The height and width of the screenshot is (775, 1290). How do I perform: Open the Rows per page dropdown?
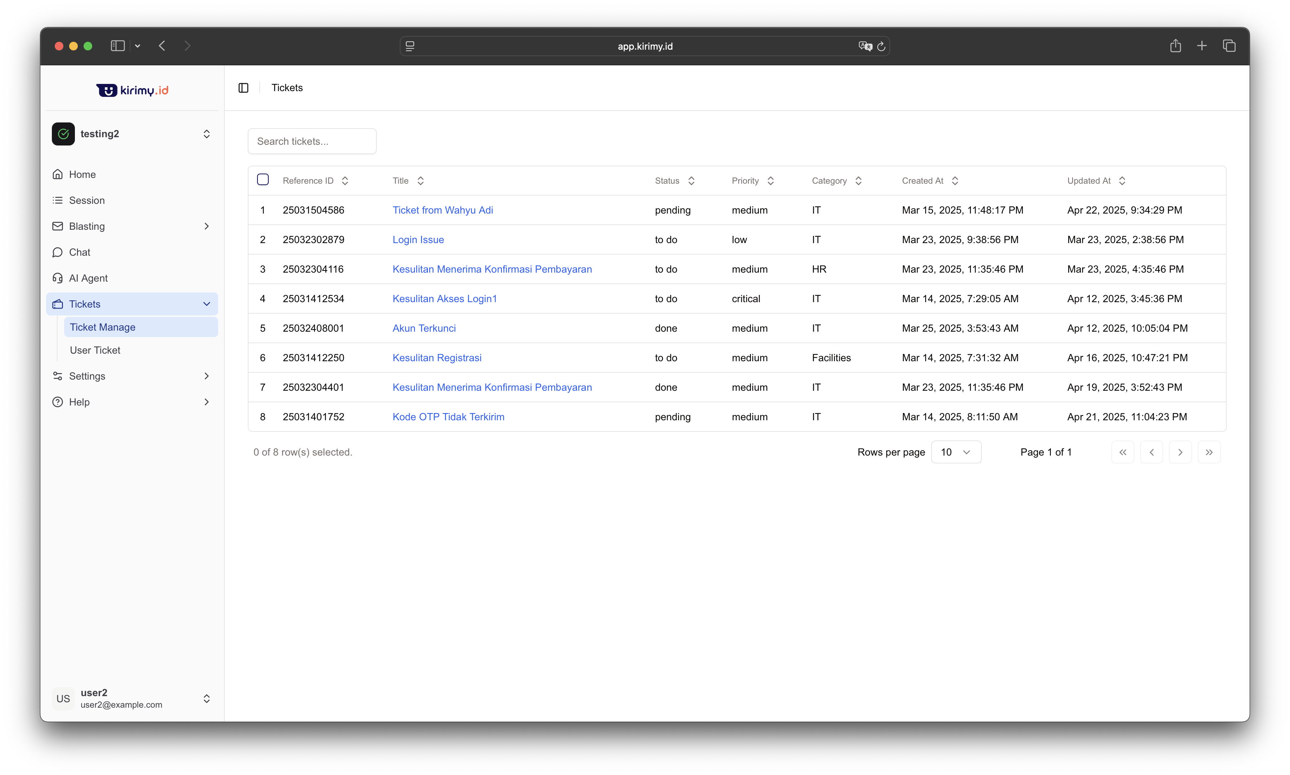956,452
